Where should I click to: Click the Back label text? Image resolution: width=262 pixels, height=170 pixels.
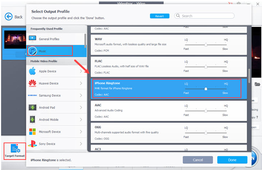18,17
